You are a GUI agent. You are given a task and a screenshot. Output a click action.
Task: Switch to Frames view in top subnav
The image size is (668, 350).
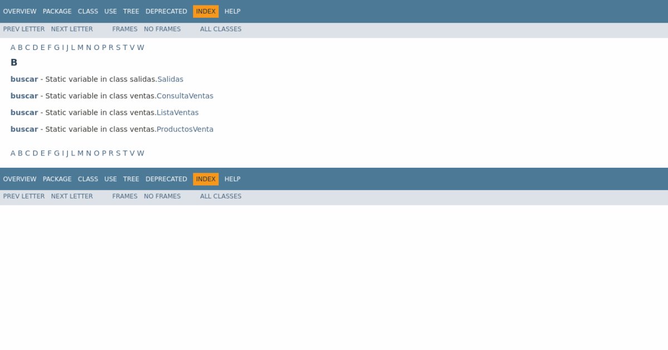pyautogui.click(x=125, y=29)
